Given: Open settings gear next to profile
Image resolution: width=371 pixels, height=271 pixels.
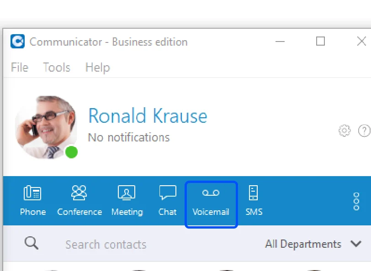Looking at the screenshot, I should click(x=344, y=130).
